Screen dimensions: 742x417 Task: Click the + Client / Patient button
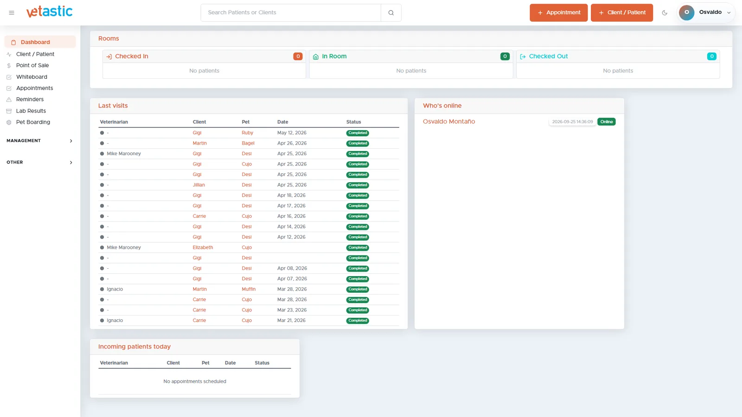[x=621, y=13]
